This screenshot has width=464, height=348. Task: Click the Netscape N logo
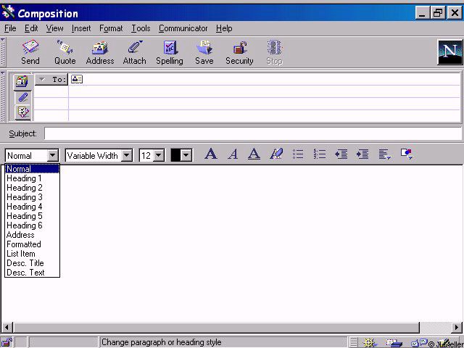click(449, 52)
